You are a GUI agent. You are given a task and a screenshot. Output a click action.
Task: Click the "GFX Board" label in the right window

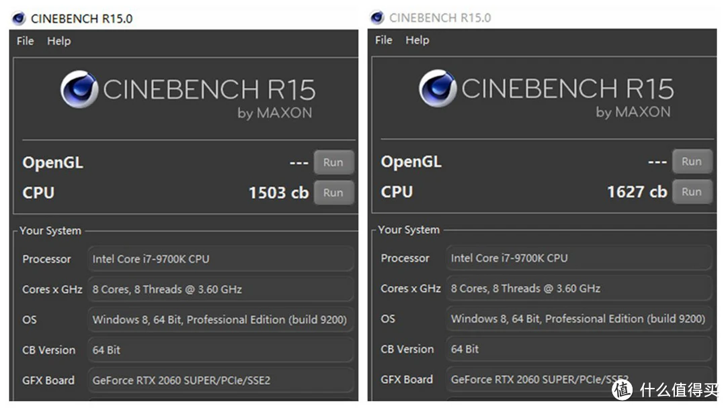click(407, 379)
